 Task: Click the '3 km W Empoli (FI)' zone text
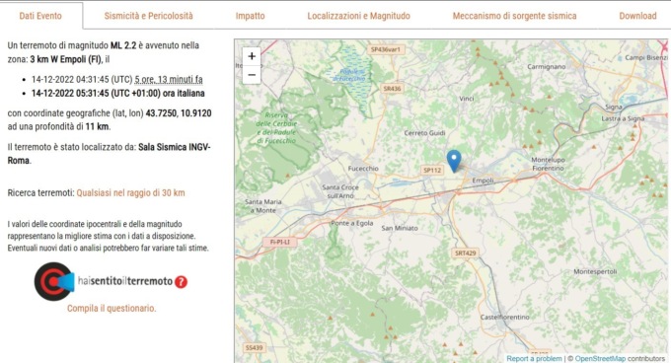[65, 59]
